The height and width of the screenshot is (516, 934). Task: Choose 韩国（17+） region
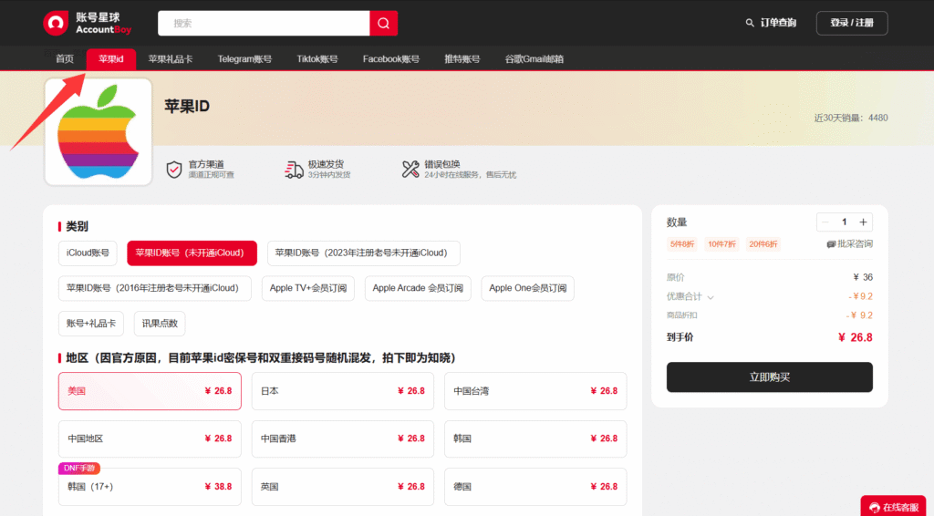(x=150, y=486)
